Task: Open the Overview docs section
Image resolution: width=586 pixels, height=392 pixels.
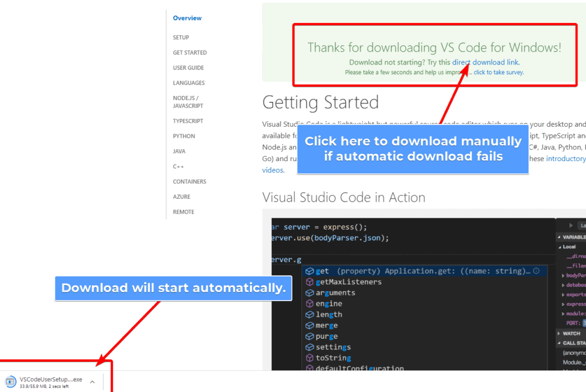Action: click(x=187, y=18)
